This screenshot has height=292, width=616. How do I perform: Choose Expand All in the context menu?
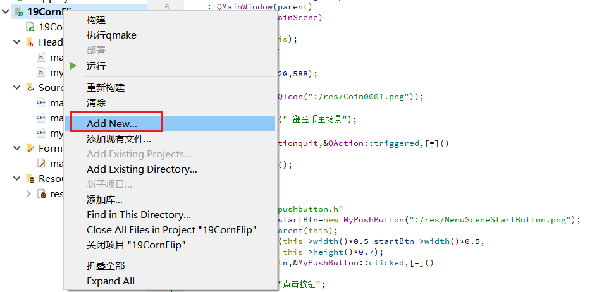(169, 281)
